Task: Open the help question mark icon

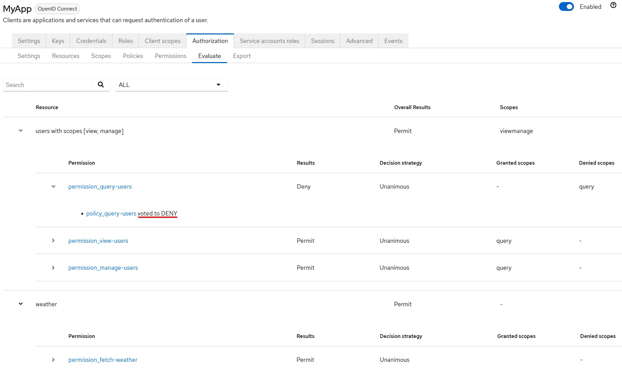Action: (613, 5)
